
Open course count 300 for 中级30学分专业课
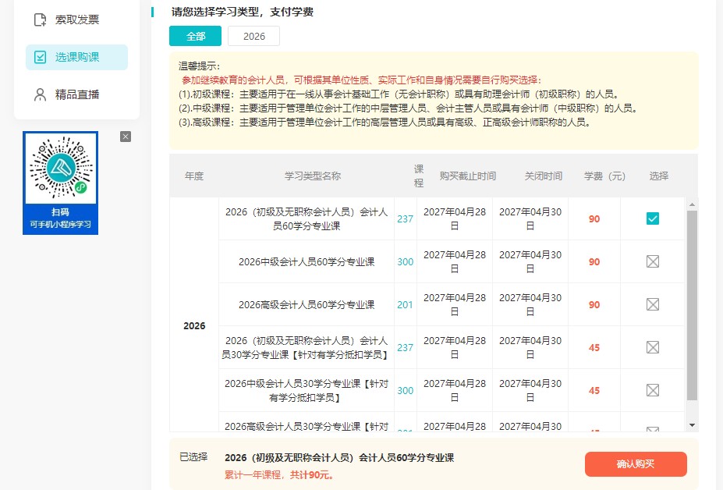pos(406,391)
